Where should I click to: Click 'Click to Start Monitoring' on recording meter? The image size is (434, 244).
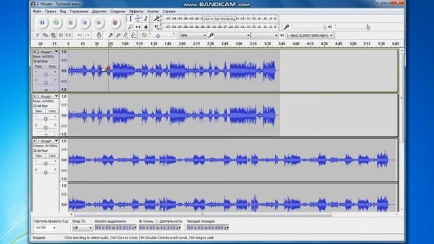(x=219, y=18)
